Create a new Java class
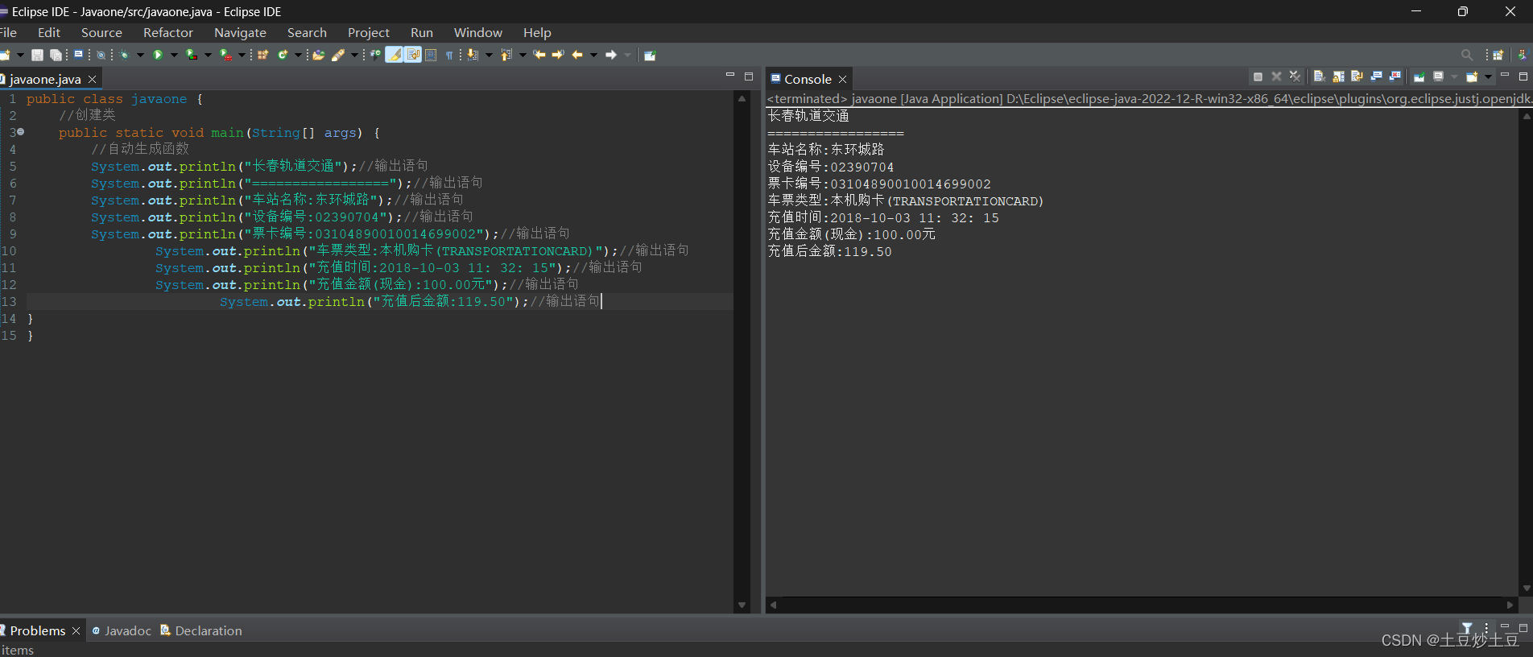This screenshot has width=1533, height=657. point(283,55)
